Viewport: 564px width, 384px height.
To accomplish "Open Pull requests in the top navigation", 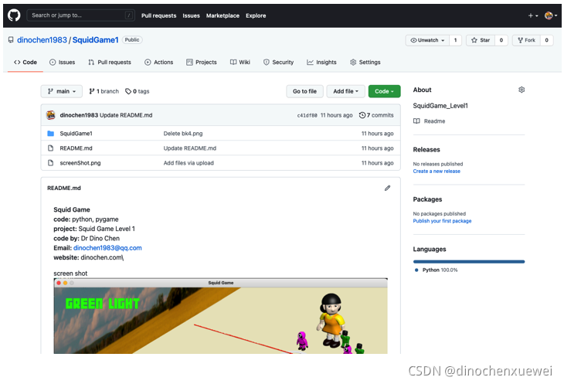I will coord(158,15).
